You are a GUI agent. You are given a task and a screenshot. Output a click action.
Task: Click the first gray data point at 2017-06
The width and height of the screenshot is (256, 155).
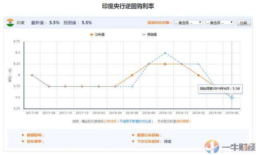click(x=32, y=75)
